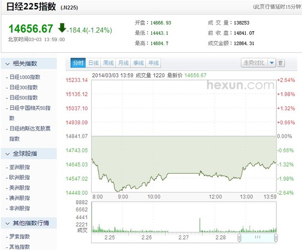Switch to the 日线 daily chart tab
The width and height of the screenshot is (302, 250).
[x=94, y=63]
